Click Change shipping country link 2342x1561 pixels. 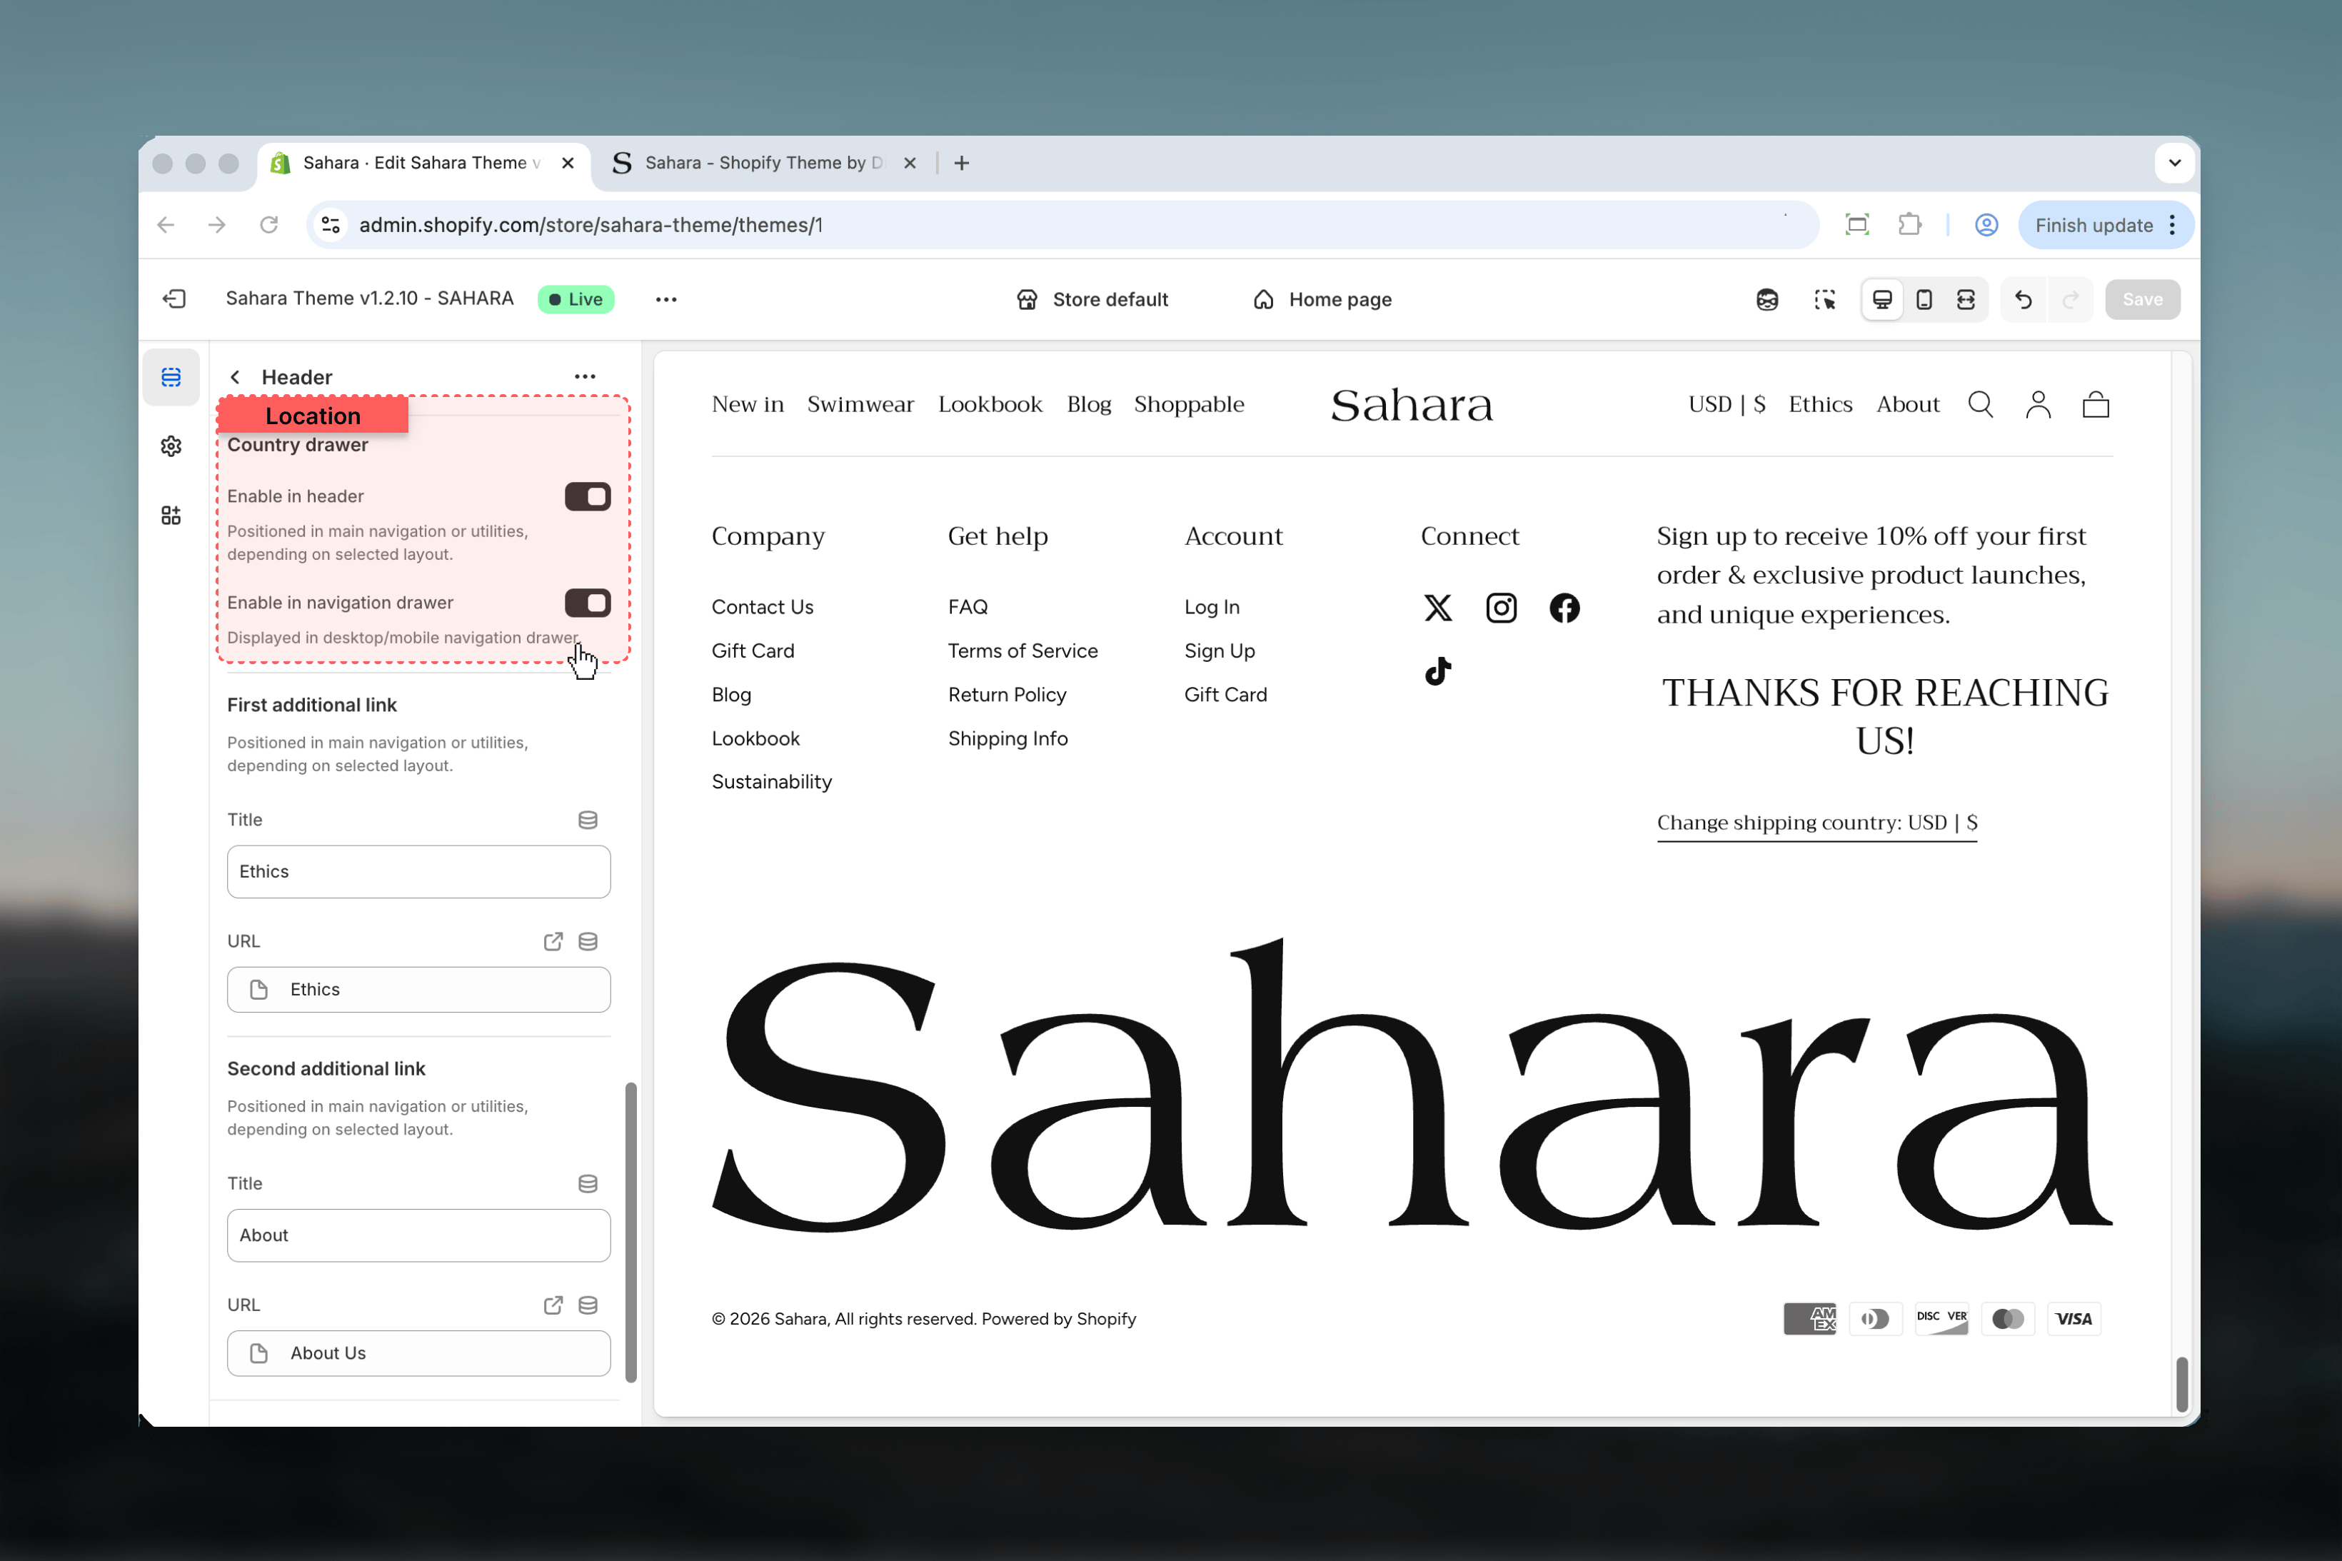(1816, 823)
